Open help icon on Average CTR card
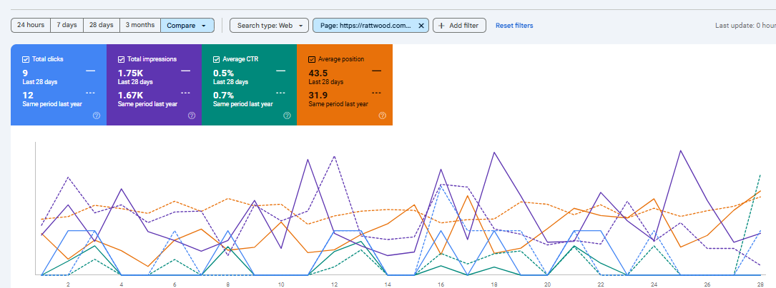 [x=287, y=115]
